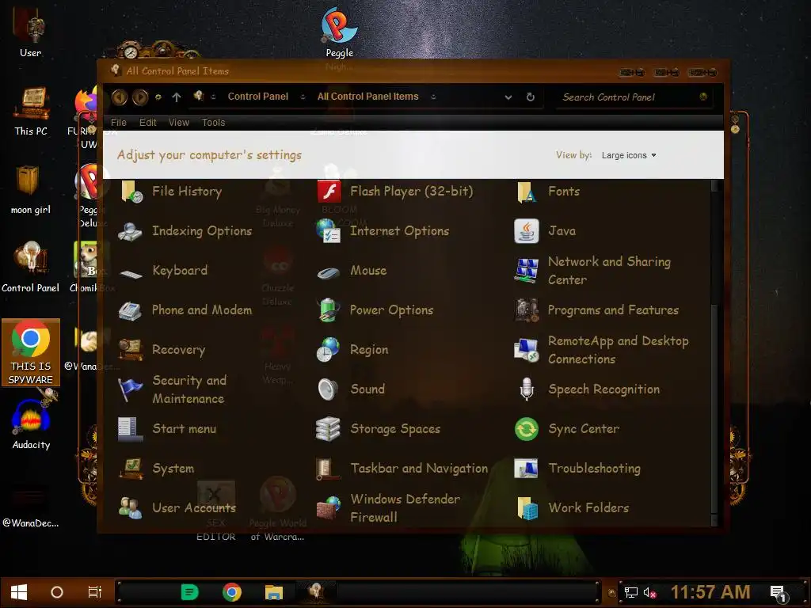Open the Work Folders icon
Image resolution: width=811 pixels, height=608 pixels.
coord(527,508)
